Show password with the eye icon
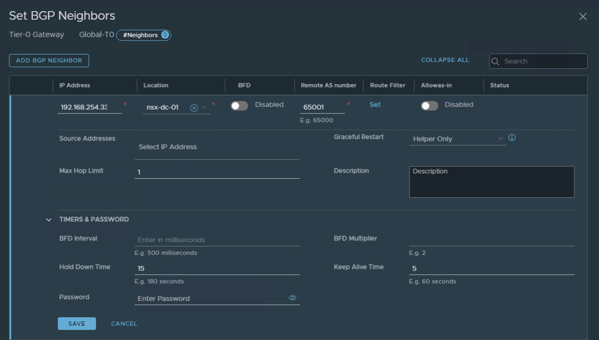 (x=292, y=298)
